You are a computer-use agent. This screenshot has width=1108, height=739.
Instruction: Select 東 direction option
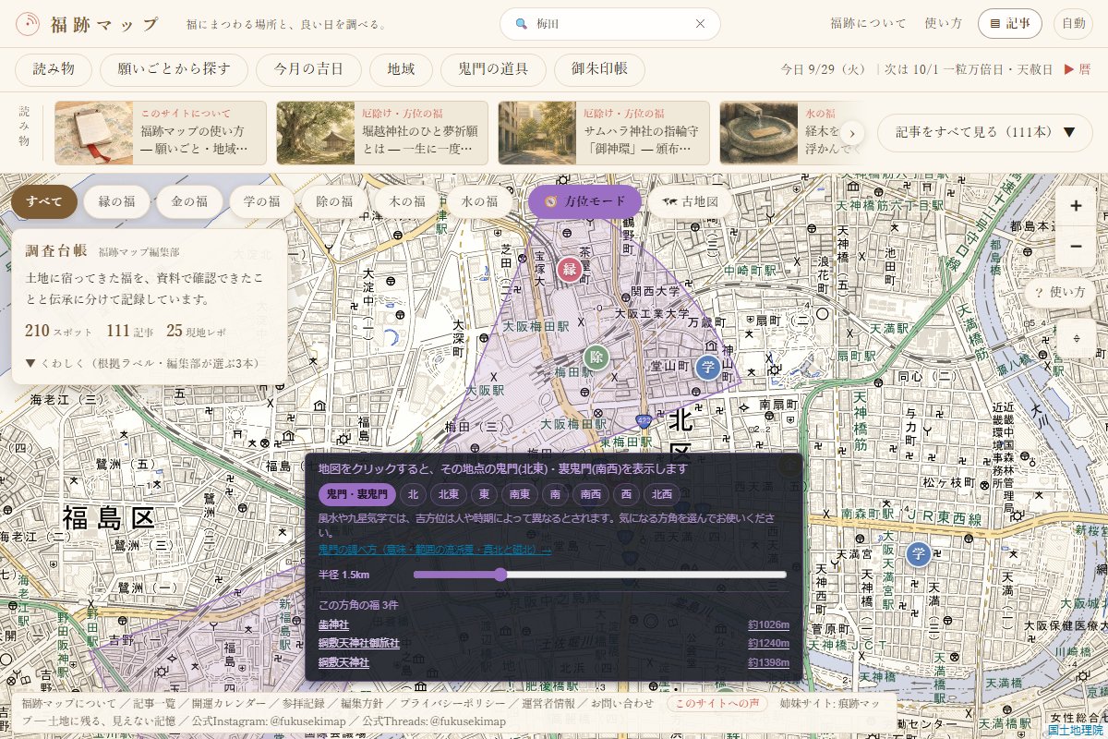(483, 495)
